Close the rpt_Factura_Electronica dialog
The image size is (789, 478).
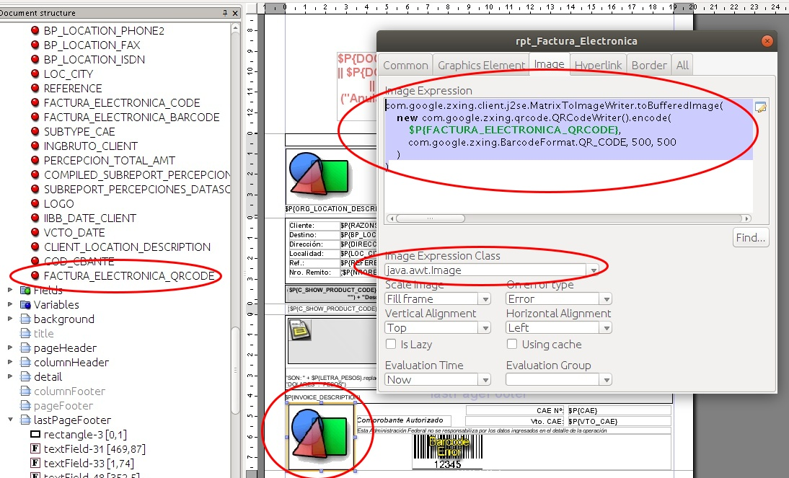click(767, 41)
